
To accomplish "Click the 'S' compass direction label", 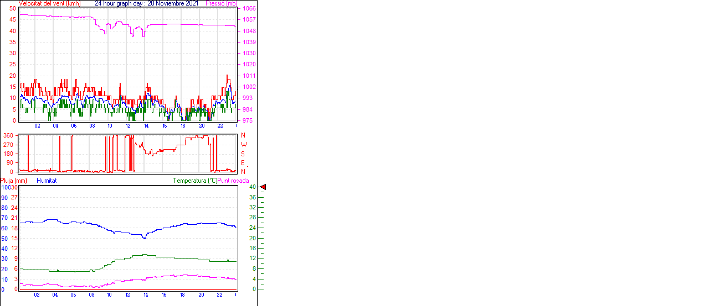I will 243,154.
